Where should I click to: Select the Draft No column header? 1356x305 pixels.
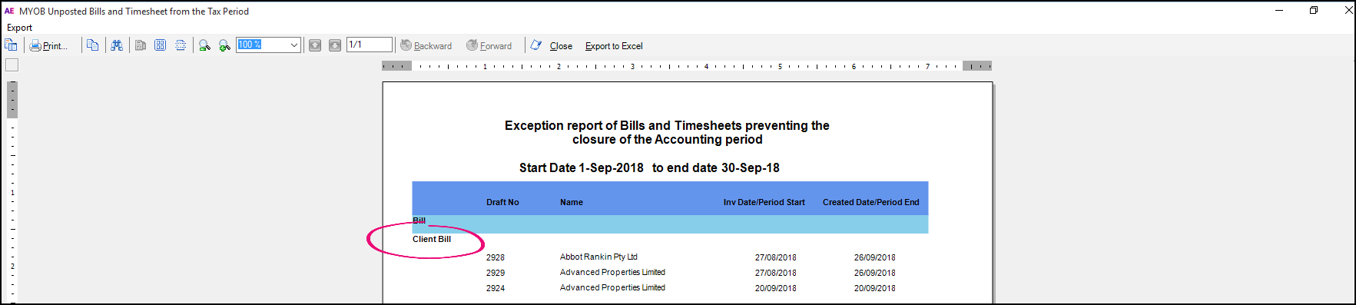click(502, 202)
